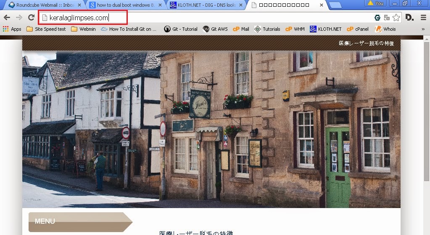Reload the current page

pos(31,18)
